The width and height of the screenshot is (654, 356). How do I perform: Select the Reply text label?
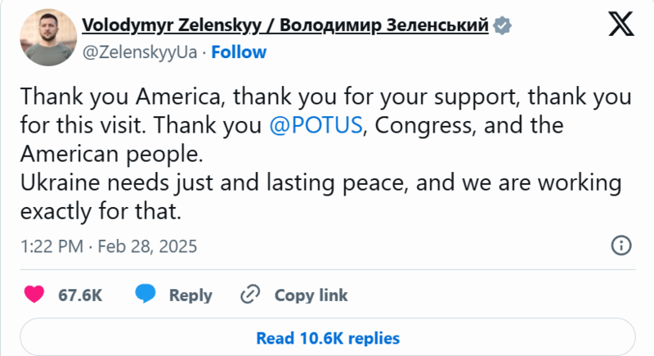click(x=190, y=295)
